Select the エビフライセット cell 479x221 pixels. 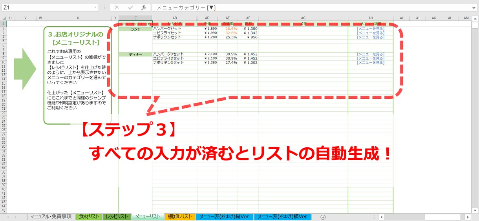tap(175, 33)
